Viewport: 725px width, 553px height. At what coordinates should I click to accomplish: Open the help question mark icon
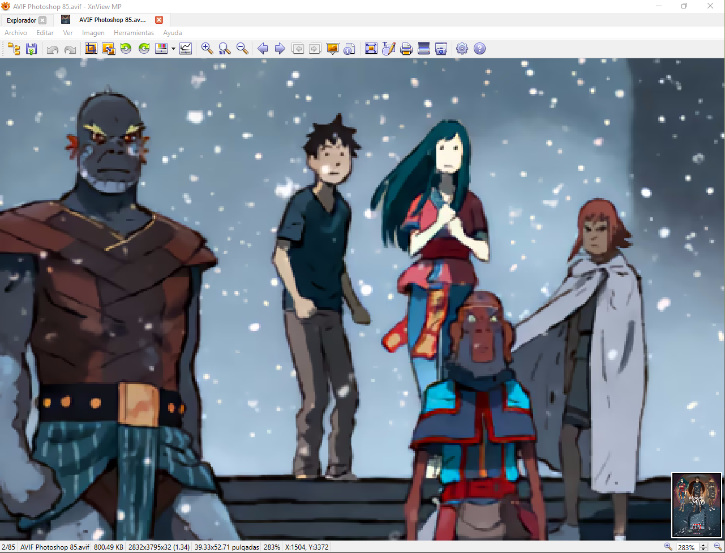480,49
